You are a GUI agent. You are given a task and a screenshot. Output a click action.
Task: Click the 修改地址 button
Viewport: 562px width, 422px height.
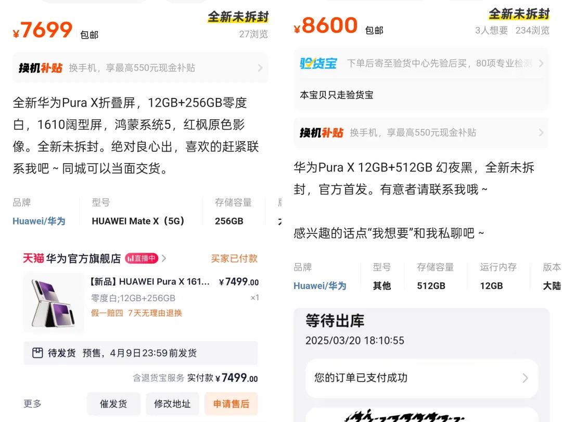coord(172,404)
